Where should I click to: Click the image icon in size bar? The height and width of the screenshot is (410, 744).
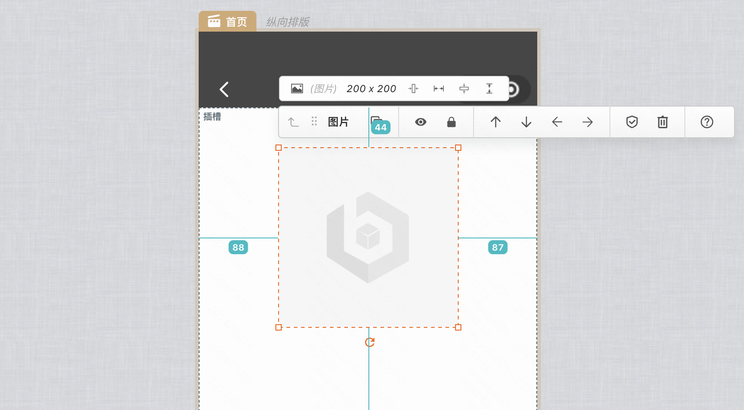click(297, 89)
